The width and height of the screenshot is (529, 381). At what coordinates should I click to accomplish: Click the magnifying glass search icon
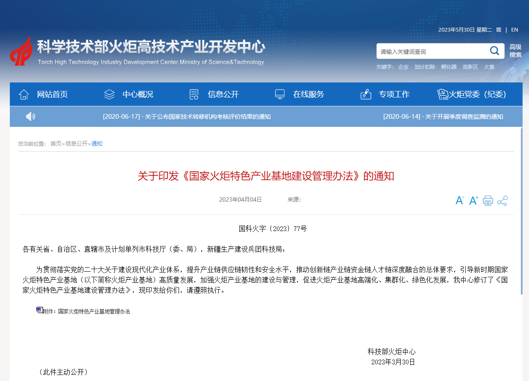(x=494, y=51)
